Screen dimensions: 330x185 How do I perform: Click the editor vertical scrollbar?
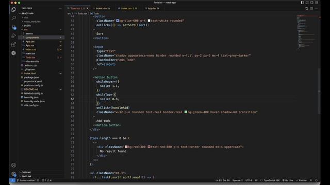(319, 91)
